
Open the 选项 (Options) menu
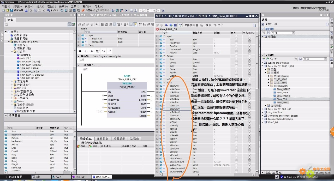click(63, 7)
